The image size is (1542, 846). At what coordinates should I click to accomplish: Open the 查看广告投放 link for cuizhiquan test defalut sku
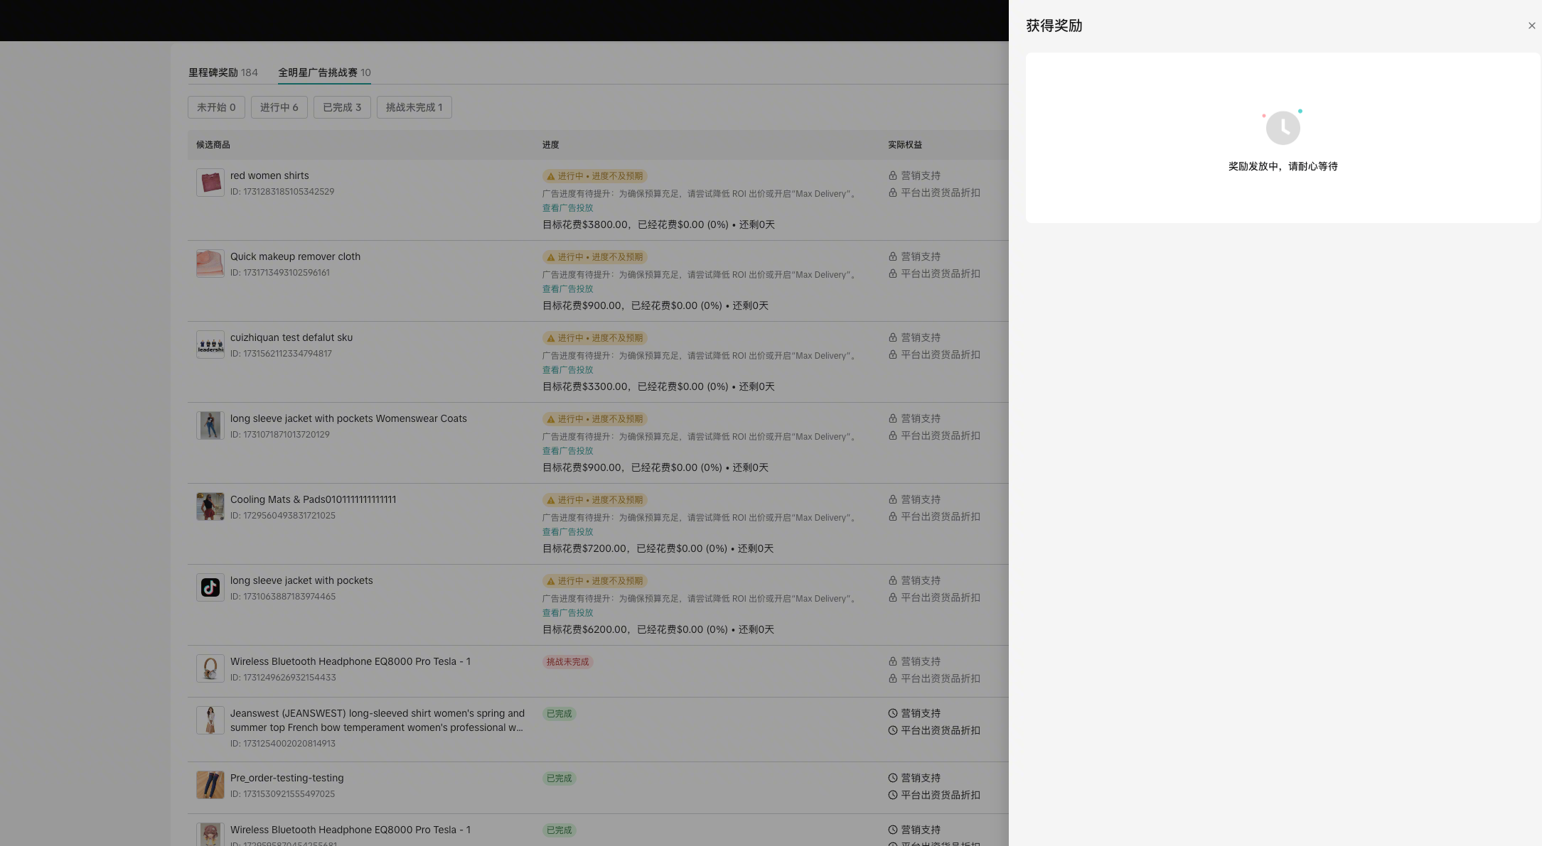pyautogui.click(x=567, y=370)
